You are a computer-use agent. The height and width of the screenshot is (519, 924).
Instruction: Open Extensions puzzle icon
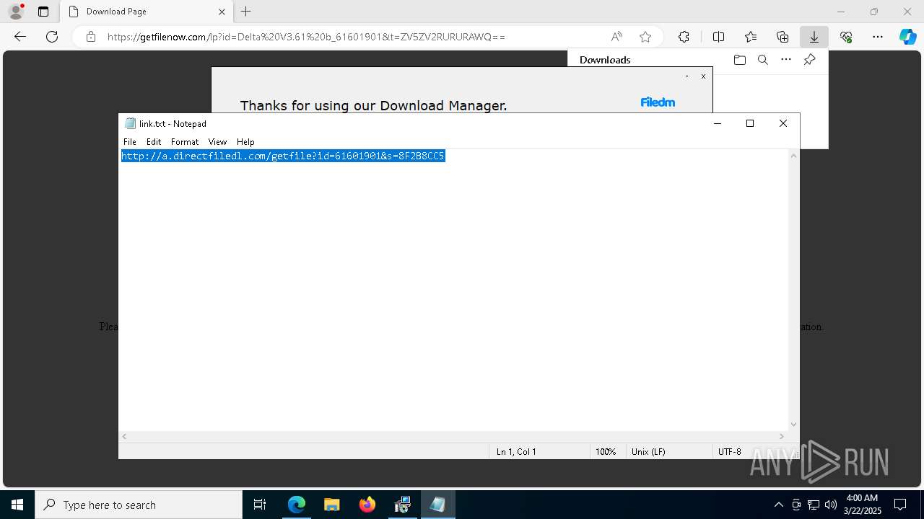click(684, 37)
